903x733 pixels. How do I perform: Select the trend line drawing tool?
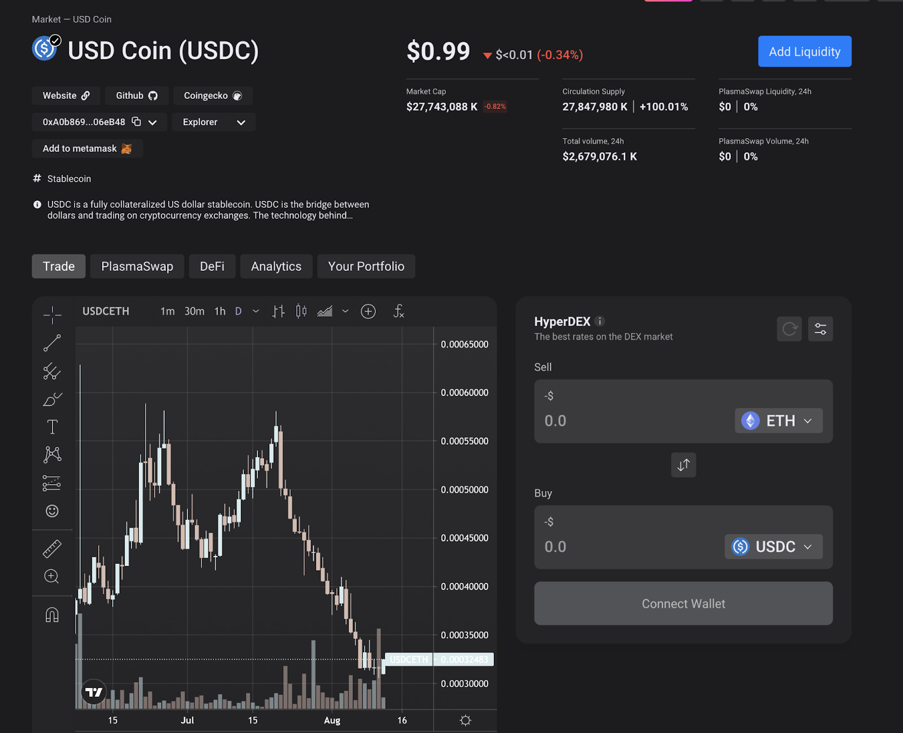52,343
